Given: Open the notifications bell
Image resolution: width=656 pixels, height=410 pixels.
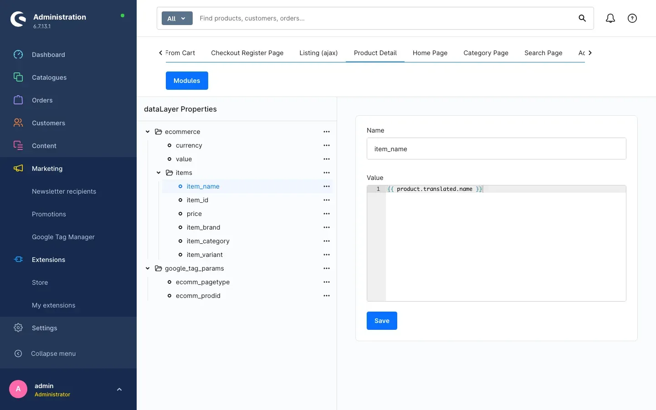Looking at the screenshot, I should pyautogui.click(x=610, y=18).
